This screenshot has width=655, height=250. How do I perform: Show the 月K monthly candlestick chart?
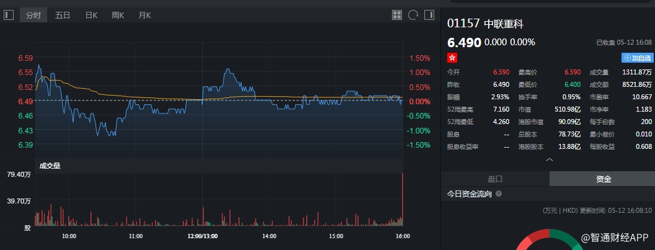145,15
